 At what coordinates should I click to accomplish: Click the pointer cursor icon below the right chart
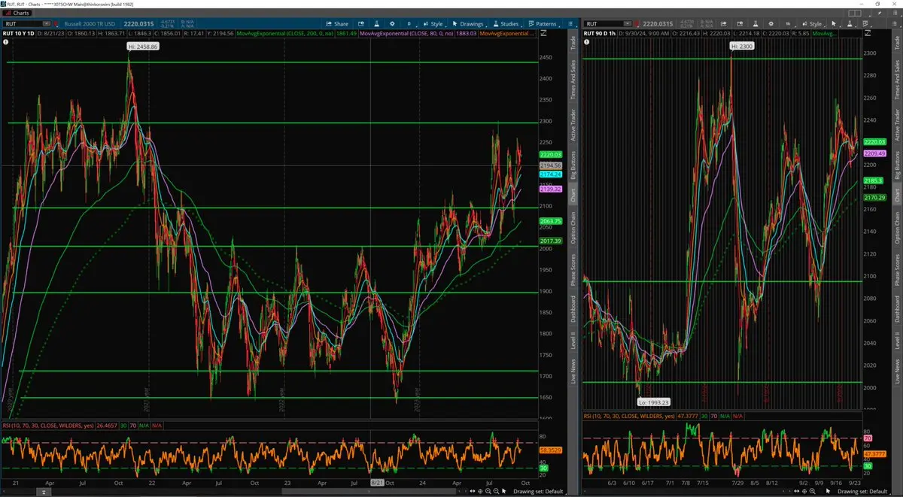click(x=827, y=491)
